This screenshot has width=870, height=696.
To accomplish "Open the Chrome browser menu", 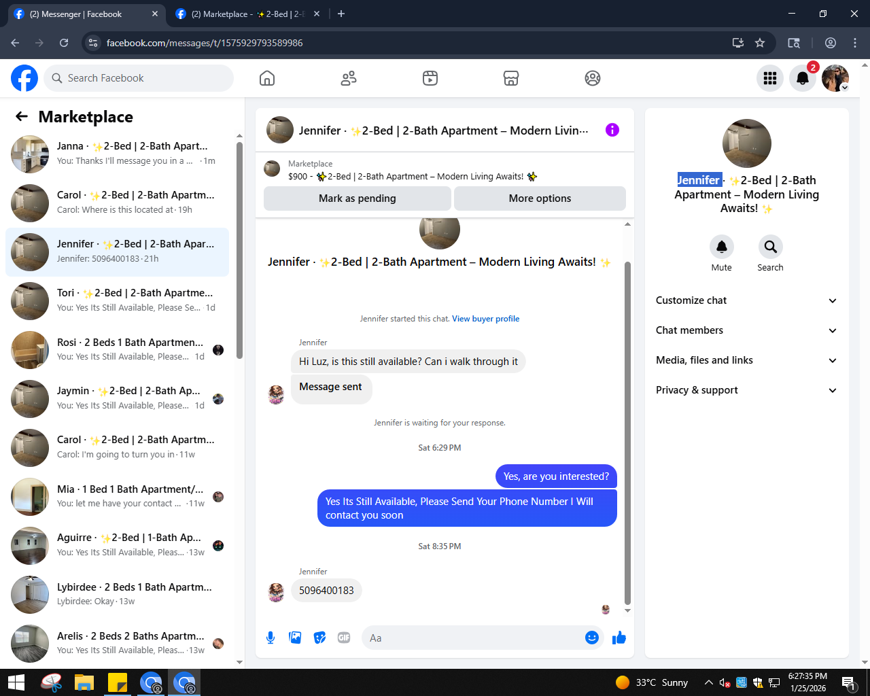I will pyautogui.click(x=855, y=43).
